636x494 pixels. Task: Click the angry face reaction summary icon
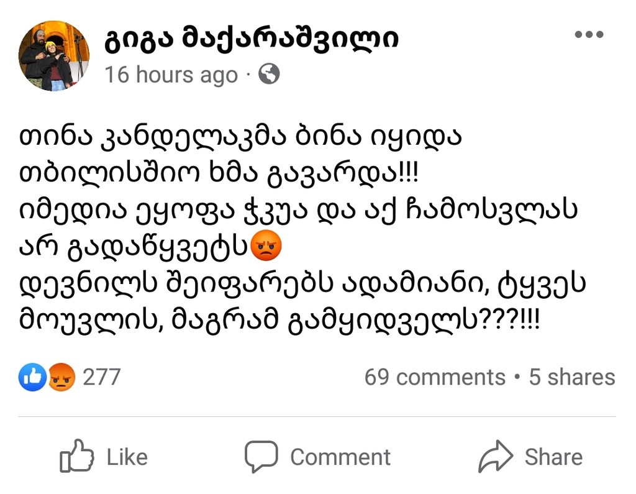coord(61,377)
